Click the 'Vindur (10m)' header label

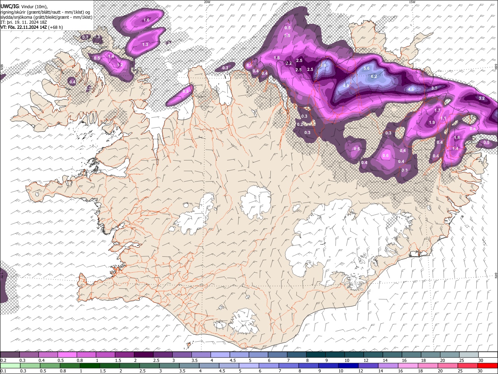pos(34,6)
